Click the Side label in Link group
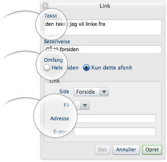The height and width of the screenshot is (162, 167). (64, 92)
